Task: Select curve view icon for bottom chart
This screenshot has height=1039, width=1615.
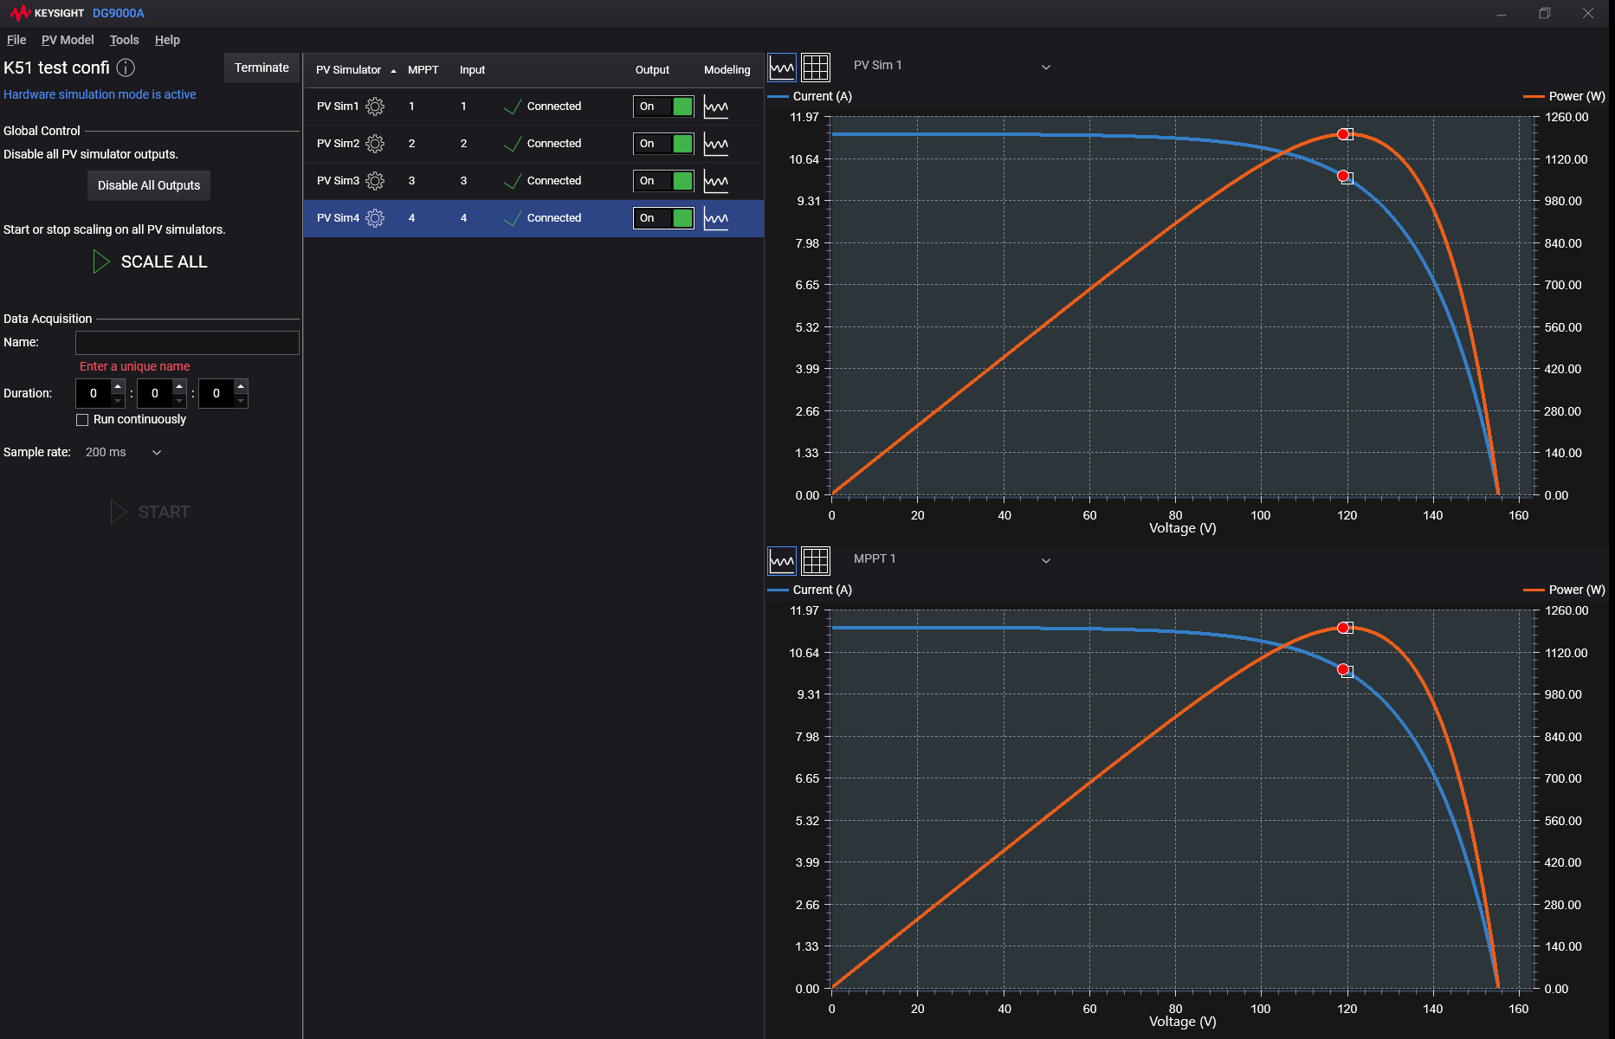Action: (782, 561)
